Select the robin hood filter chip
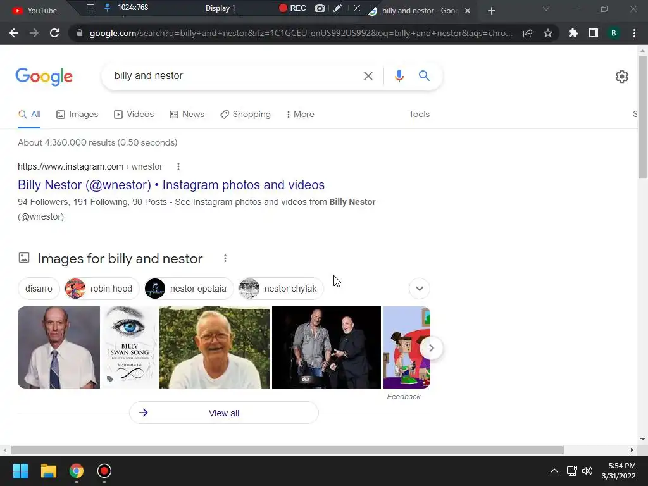This screenshot has width=648, height=486. [x=102, y=289]
